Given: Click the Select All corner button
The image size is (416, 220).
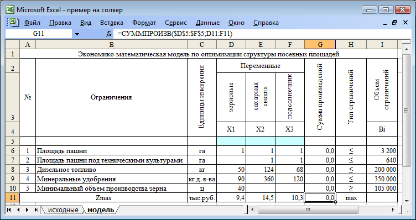Looking at the screenshot, I should 13,44.
